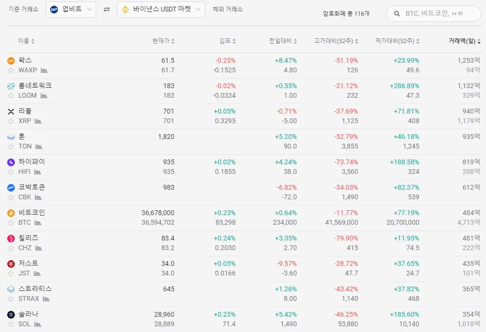The height and width of the screenshot is (332, 486).
Task: Favorite STRAX with its star
Action: pyautogui.click(x=11, y=299)
